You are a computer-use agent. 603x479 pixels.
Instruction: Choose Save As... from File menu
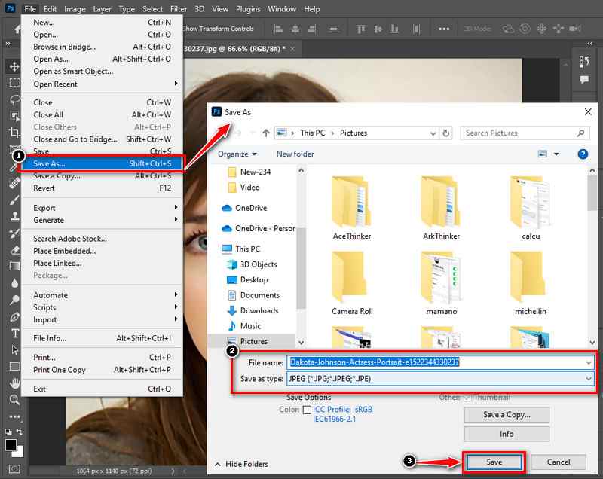102,163
